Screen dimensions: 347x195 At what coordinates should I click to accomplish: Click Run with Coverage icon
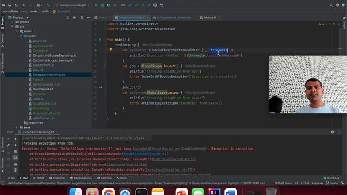pos(109,5)
